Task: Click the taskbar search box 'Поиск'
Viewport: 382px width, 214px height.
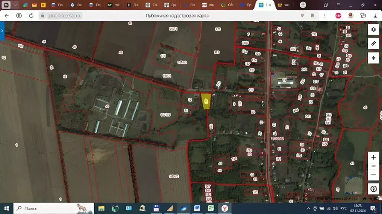Action: (x=54, y=208)
